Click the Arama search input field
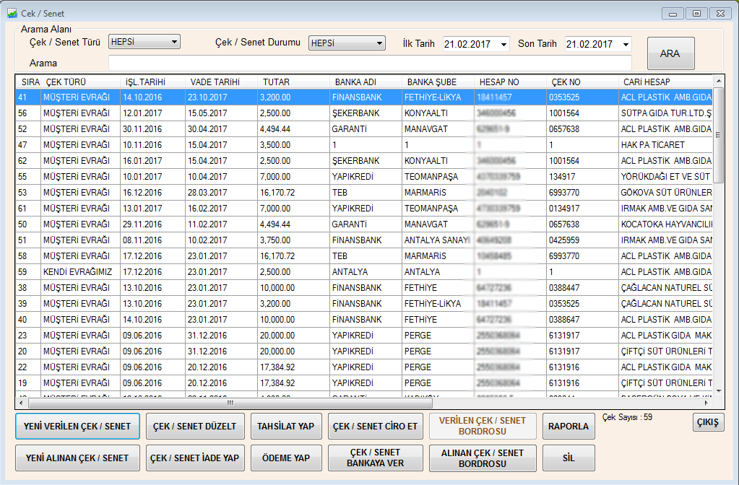 370,63
